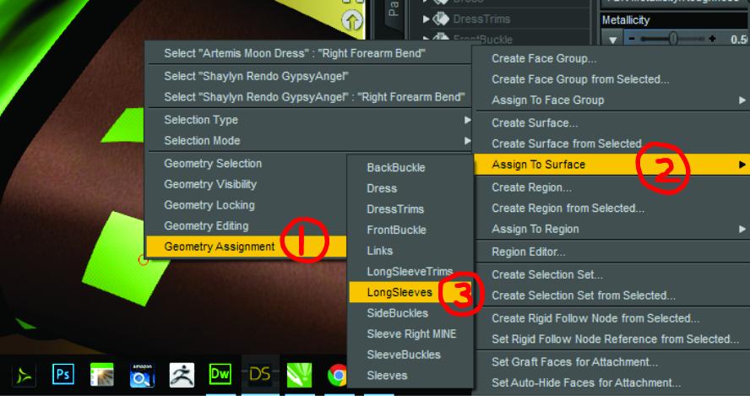Viewport: 750px width, 396px height.
Task: Decrease Metallicity with the minus button
Action: [633, 39]
